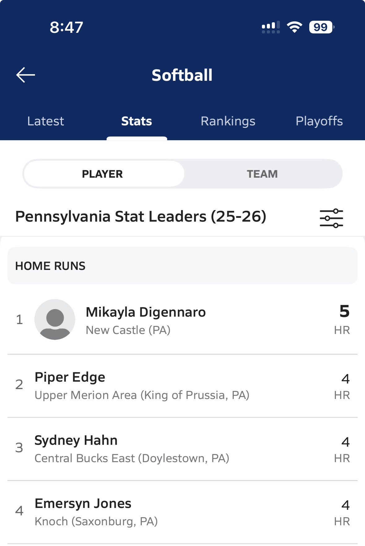This screenshot has height=546, width=365.
Task: Open the Playoffs tab
Action: 319,121
